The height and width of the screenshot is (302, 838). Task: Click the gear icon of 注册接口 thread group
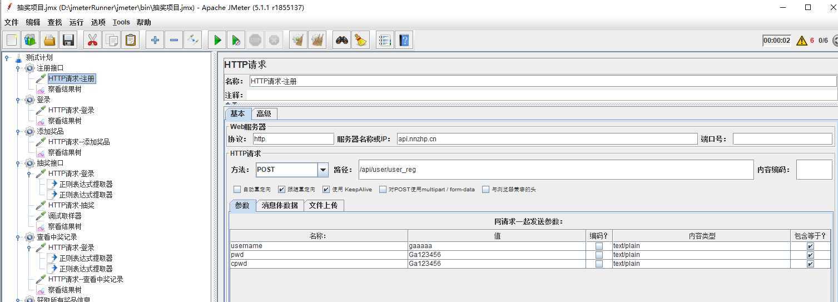pyautogui.click(x=29, y=68)
